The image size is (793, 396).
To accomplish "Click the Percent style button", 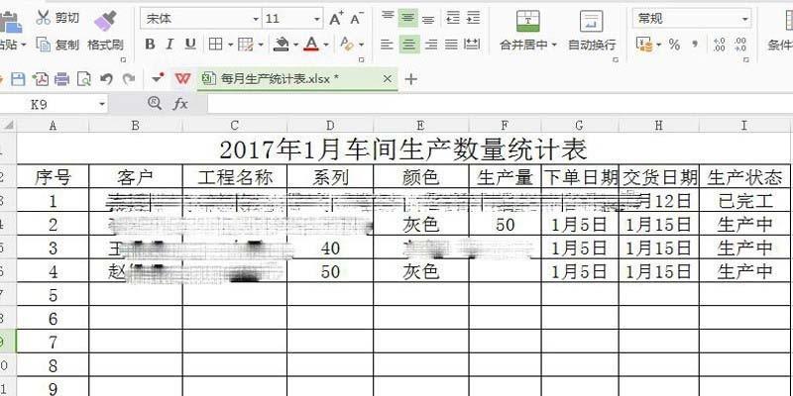I will 674,45.
